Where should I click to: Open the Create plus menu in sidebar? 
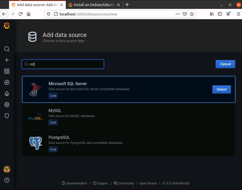pos(7,60)
